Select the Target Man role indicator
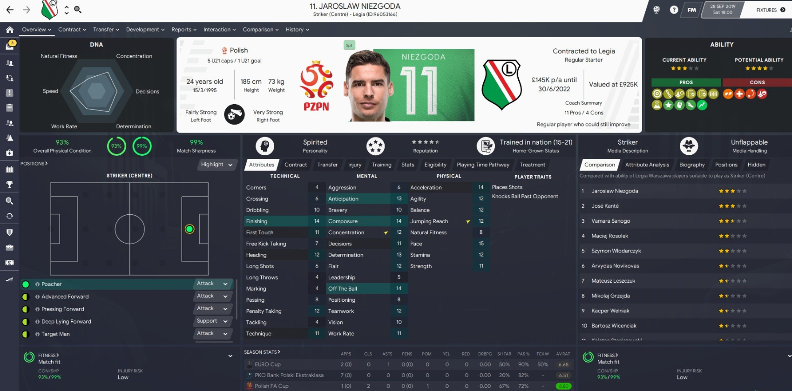 click(x=26, y=334)
